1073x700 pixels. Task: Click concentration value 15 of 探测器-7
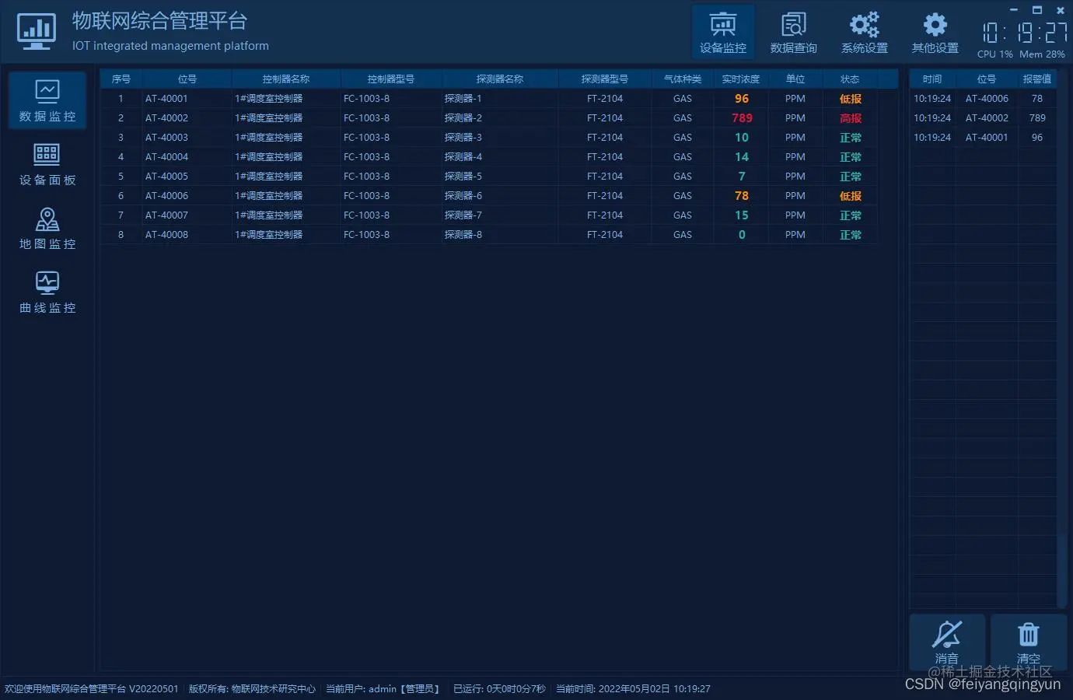click(x=742, y=215)
